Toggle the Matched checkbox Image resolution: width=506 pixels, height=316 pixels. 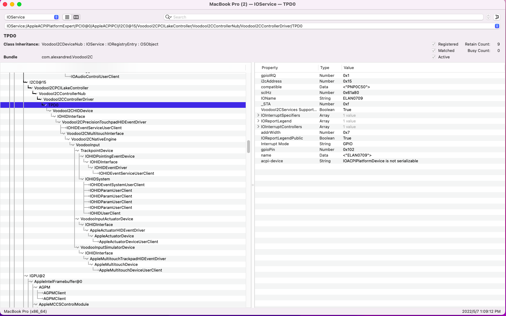434,51
